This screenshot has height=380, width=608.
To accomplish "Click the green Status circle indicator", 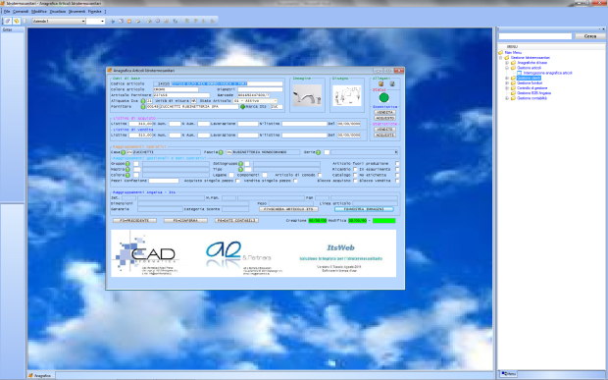I will coord(383,97).
